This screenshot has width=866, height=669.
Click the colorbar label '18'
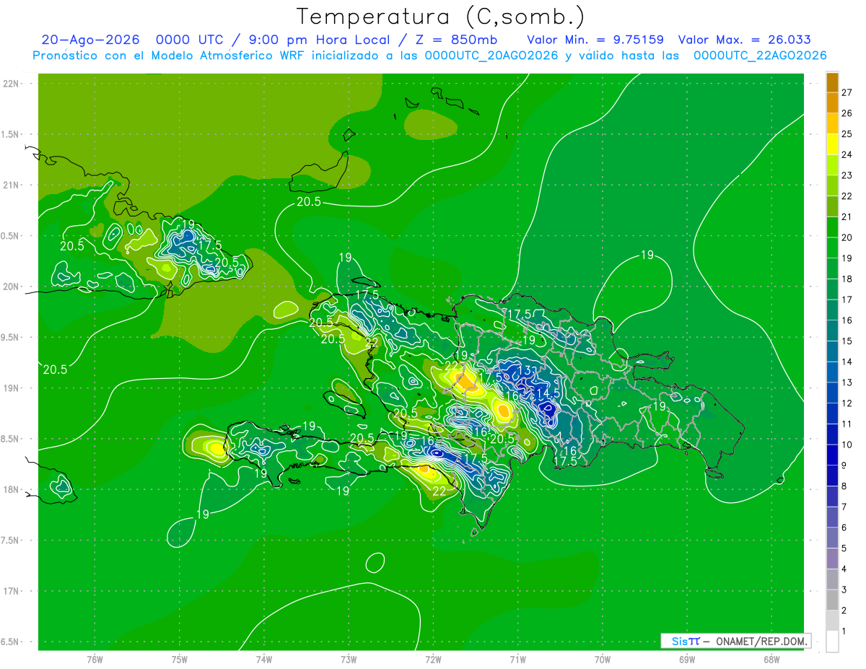847,279
